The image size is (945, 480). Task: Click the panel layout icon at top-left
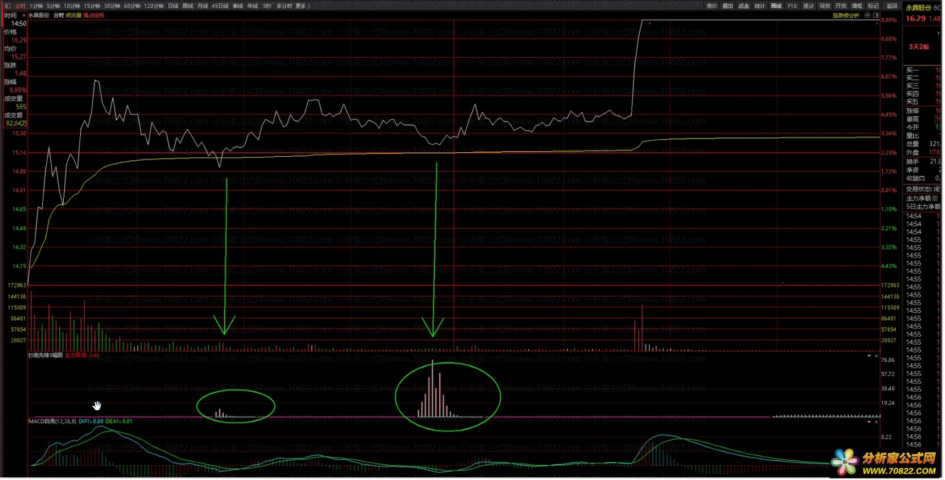(x=7, y=6)
